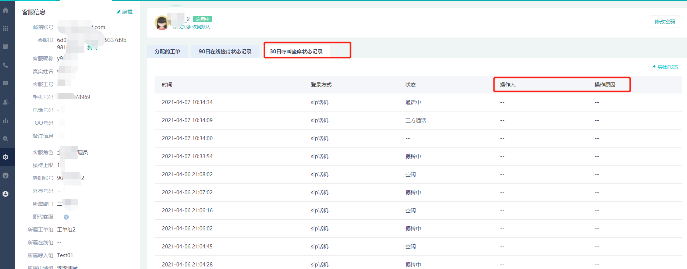Viewport: 687px width, 269px height.
Task: Open the round robot icon below settings
Action: click(6, 176)
